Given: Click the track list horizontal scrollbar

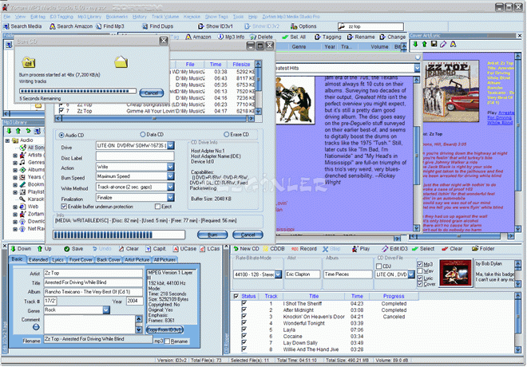Looking at the screenshot, I should tap(154, 119).
